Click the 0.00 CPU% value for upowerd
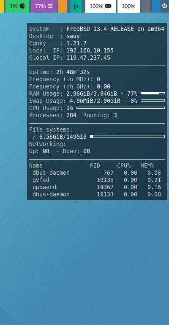This screenshot has height=325, width=169. pos(131,187)
